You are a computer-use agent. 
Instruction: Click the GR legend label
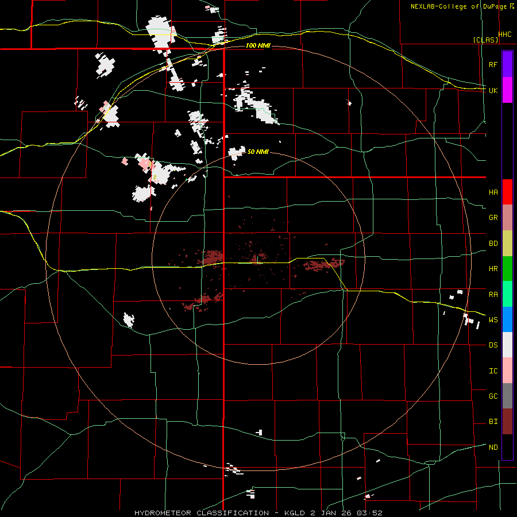point(493,218)
